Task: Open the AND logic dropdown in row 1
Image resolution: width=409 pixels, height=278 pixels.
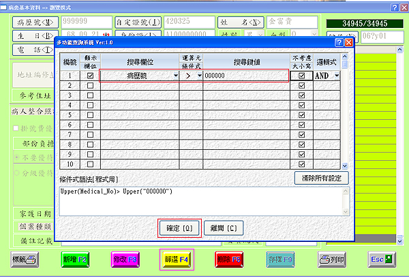Action: tap(335, 76)
